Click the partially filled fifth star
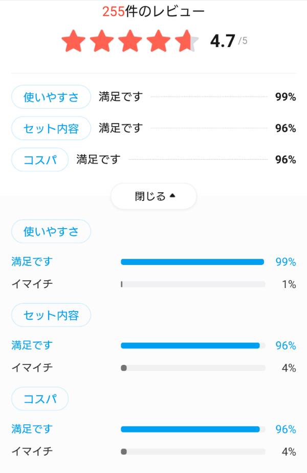This screenshot has width=307, height=473. coord(187,41)
